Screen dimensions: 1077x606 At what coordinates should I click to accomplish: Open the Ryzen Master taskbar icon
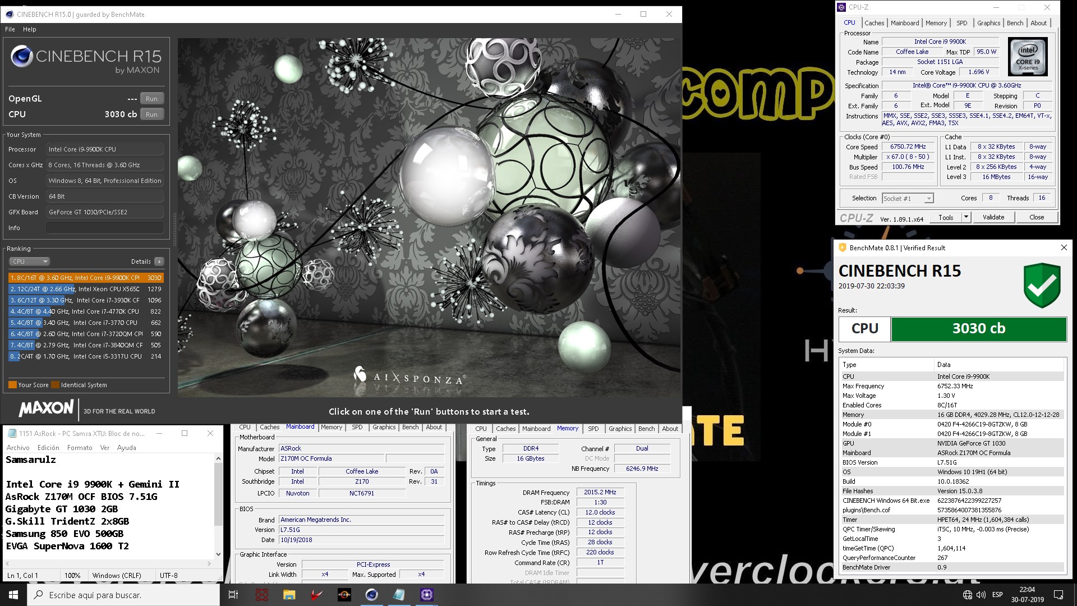[344, 595]
